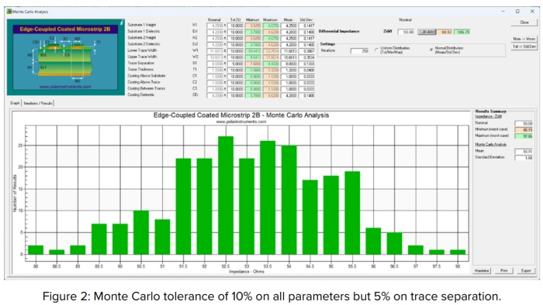
Task: Click the Maximize graph button
Action: coord(482,271)
